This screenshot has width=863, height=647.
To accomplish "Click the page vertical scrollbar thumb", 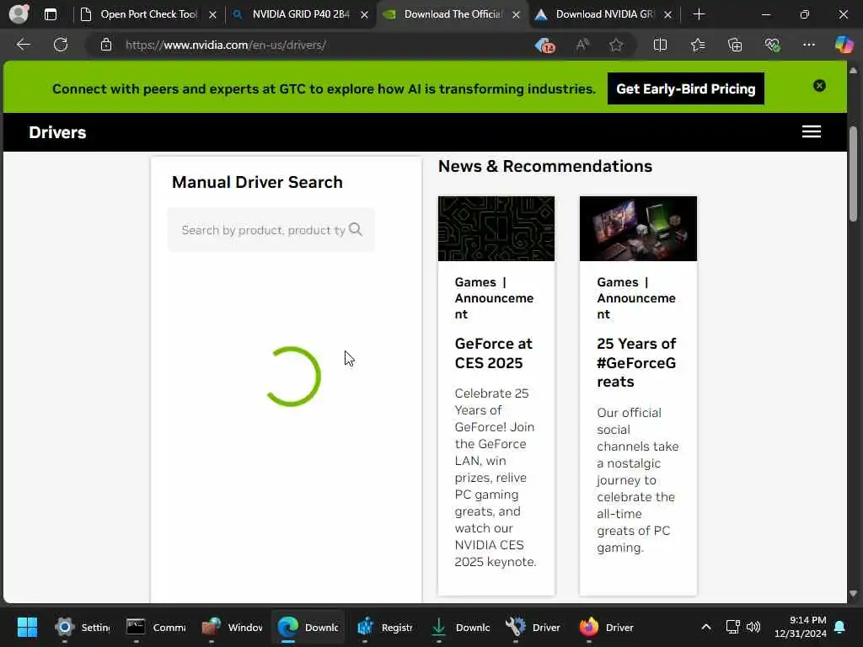I will tap(853, 174).
